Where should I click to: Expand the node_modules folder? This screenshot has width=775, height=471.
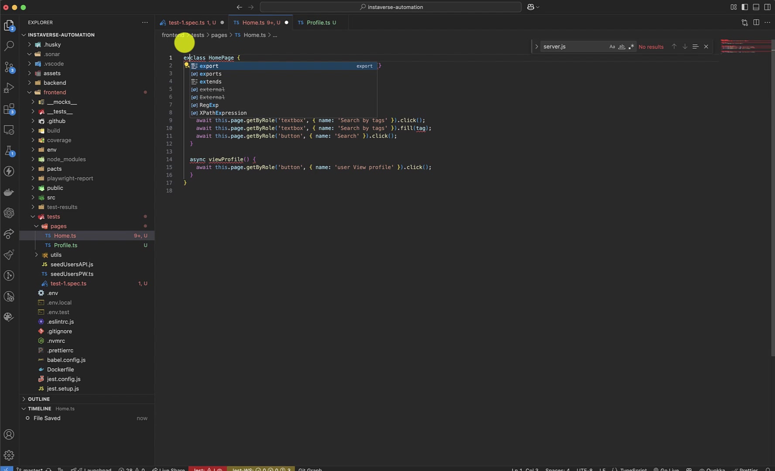point(33,159)
